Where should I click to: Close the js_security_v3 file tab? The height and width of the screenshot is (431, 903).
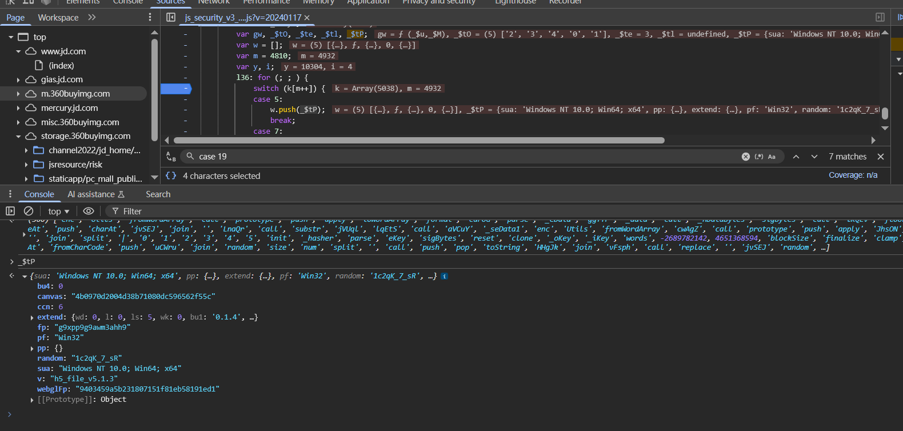coord(307,18)
